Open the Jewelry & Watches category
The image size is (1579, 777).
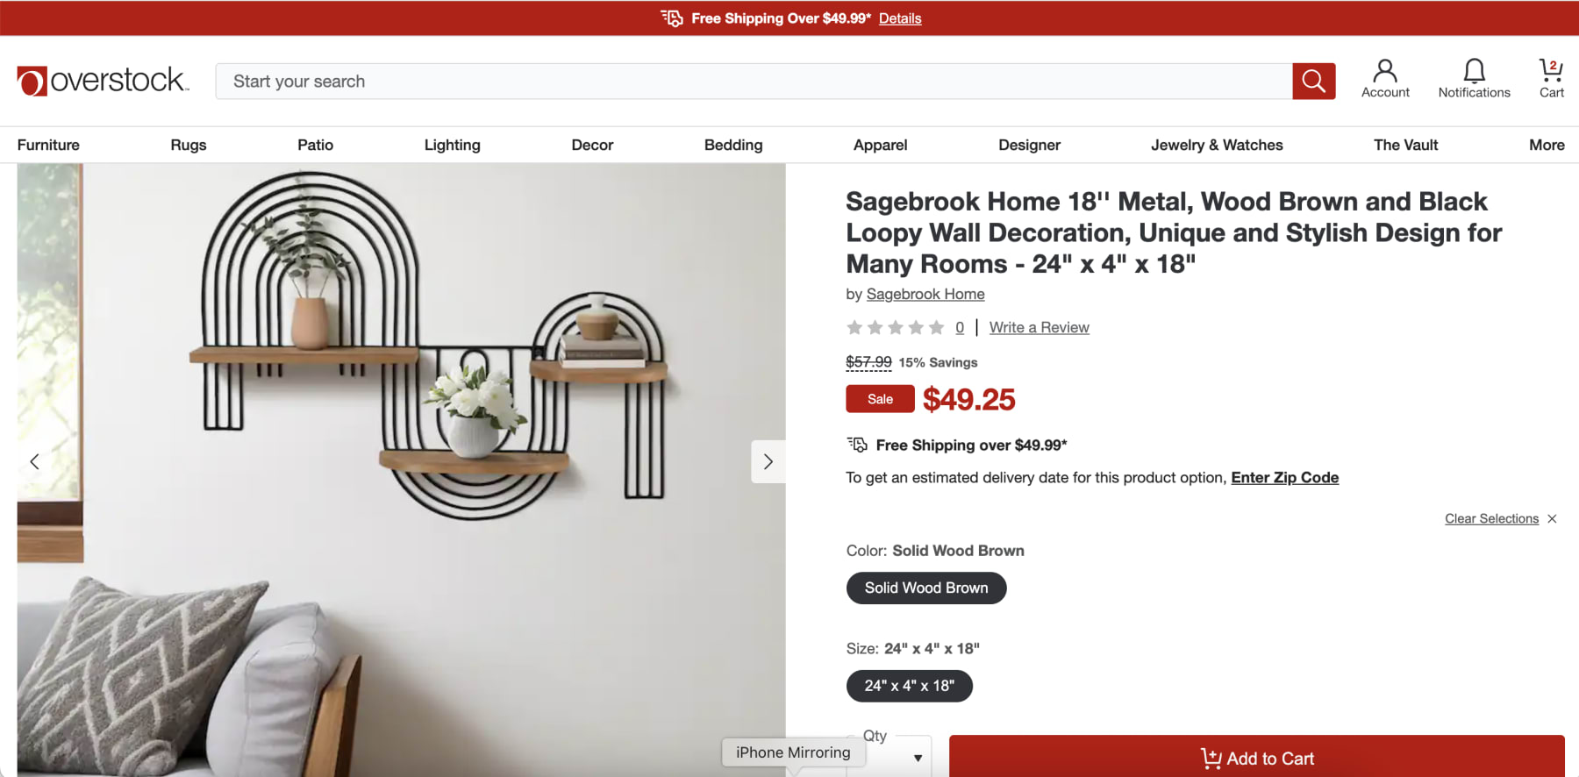[1216, 145]
